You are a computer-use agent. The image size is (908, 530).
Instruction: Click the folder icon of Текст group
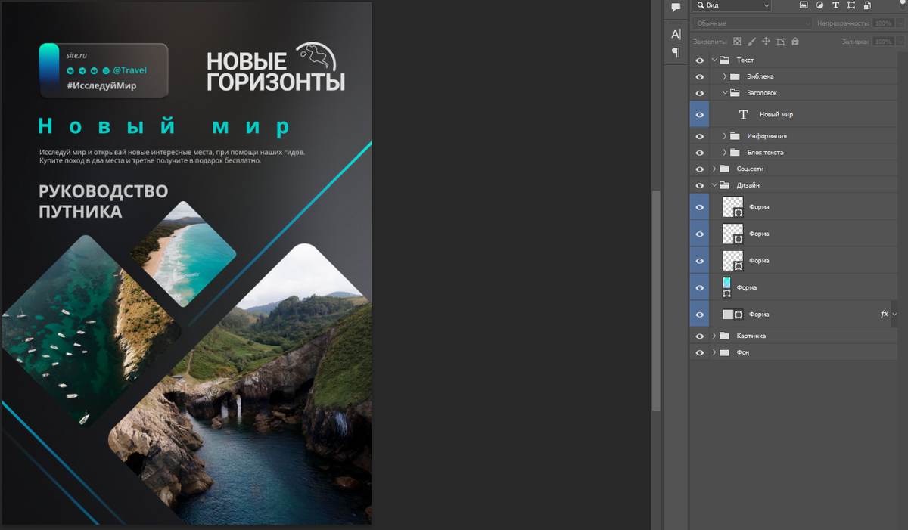(x=724, y=60)
